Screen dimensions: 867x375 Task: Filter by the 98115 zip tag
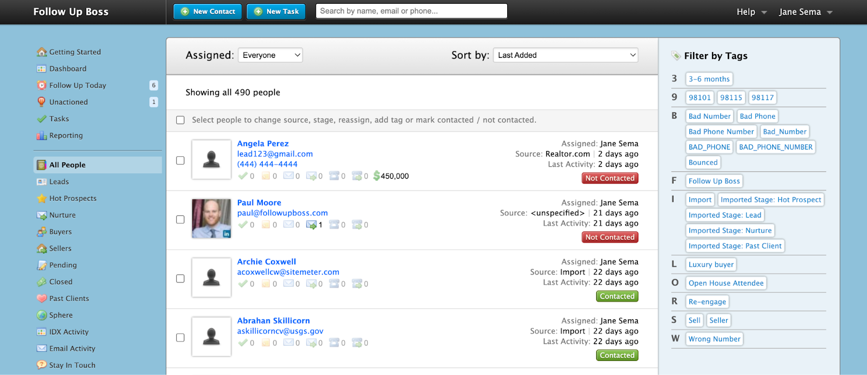[731, 97]
